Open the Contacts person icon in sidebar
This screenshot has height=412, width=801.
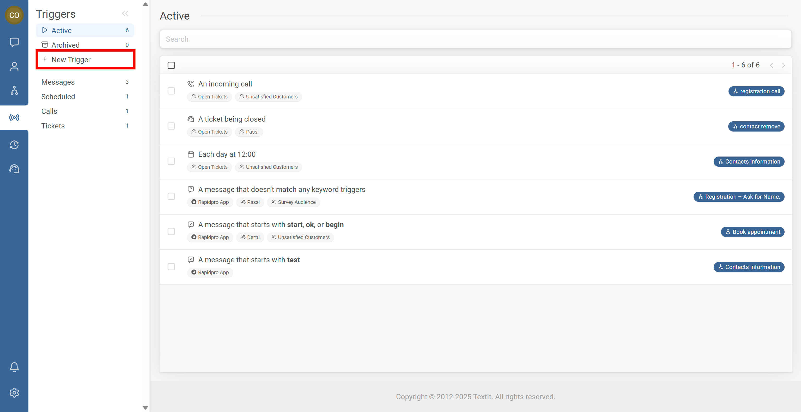[14, 66]
